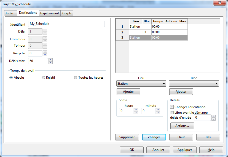
Task: Increase the délais d'entrée value
Action: click(x=213, y=116)
